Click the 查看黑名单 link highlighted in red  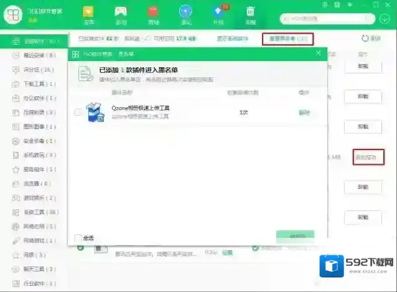click(288, 39)
